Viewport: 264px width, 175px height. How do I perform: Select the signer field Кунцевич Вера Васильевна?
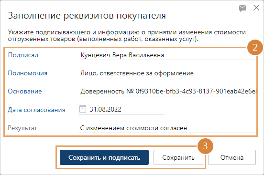(167, 55)
